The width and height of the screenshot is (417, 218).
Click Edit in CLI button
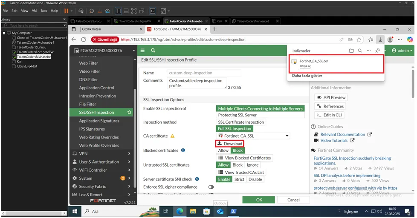329,115
